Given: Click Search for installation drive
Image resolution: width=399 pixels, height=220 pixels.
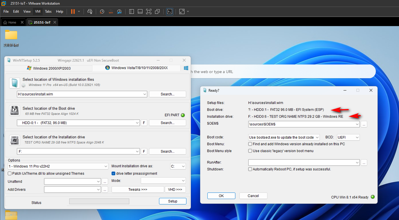Looking at the screenshot, I should [x=167, y=152].
